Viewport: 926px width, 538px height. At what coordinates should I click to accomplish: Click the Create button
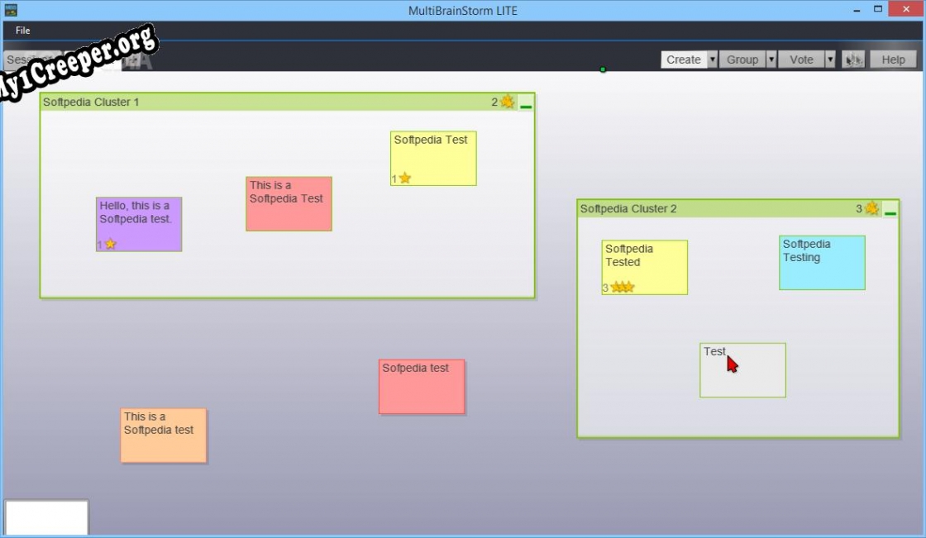683,60
